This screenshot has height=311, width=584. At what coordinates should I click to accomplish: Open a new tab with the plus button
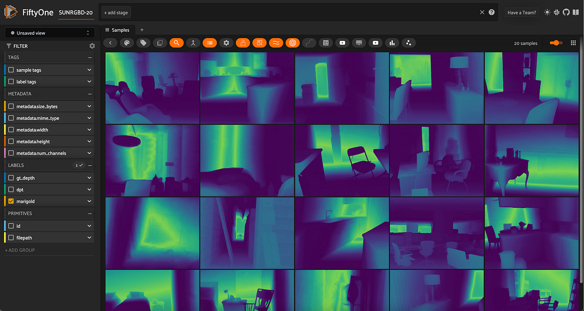tap(142, 29)
